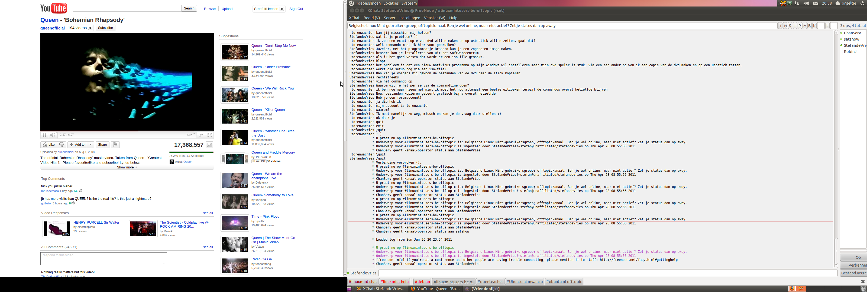Click the YouTube logo
The height and width of the screenshot is (292, 867).
tap(54, 8)
